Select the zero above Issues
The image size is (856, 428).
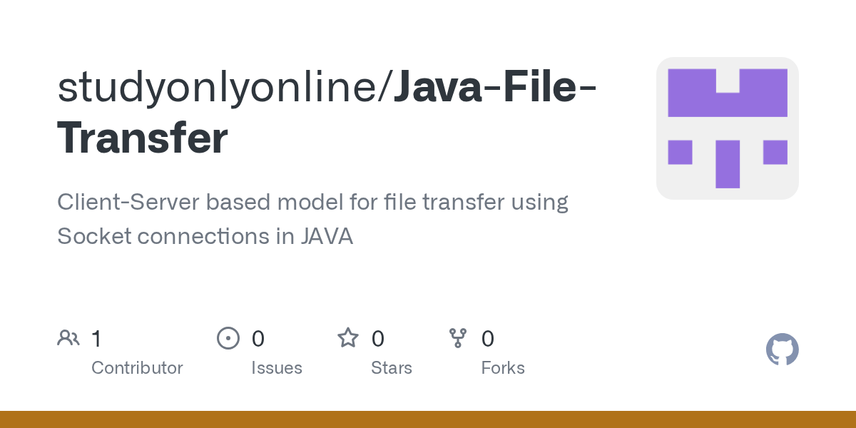pyautogui.click(x=258, y=339)
